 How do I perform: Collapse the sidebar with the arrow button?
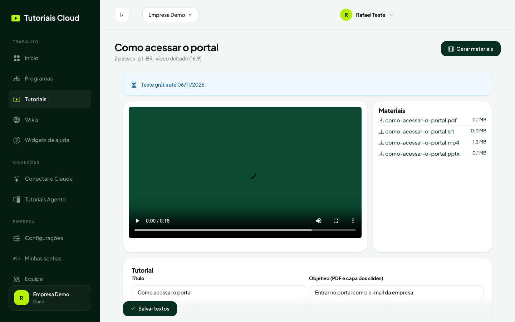point(122,15)
